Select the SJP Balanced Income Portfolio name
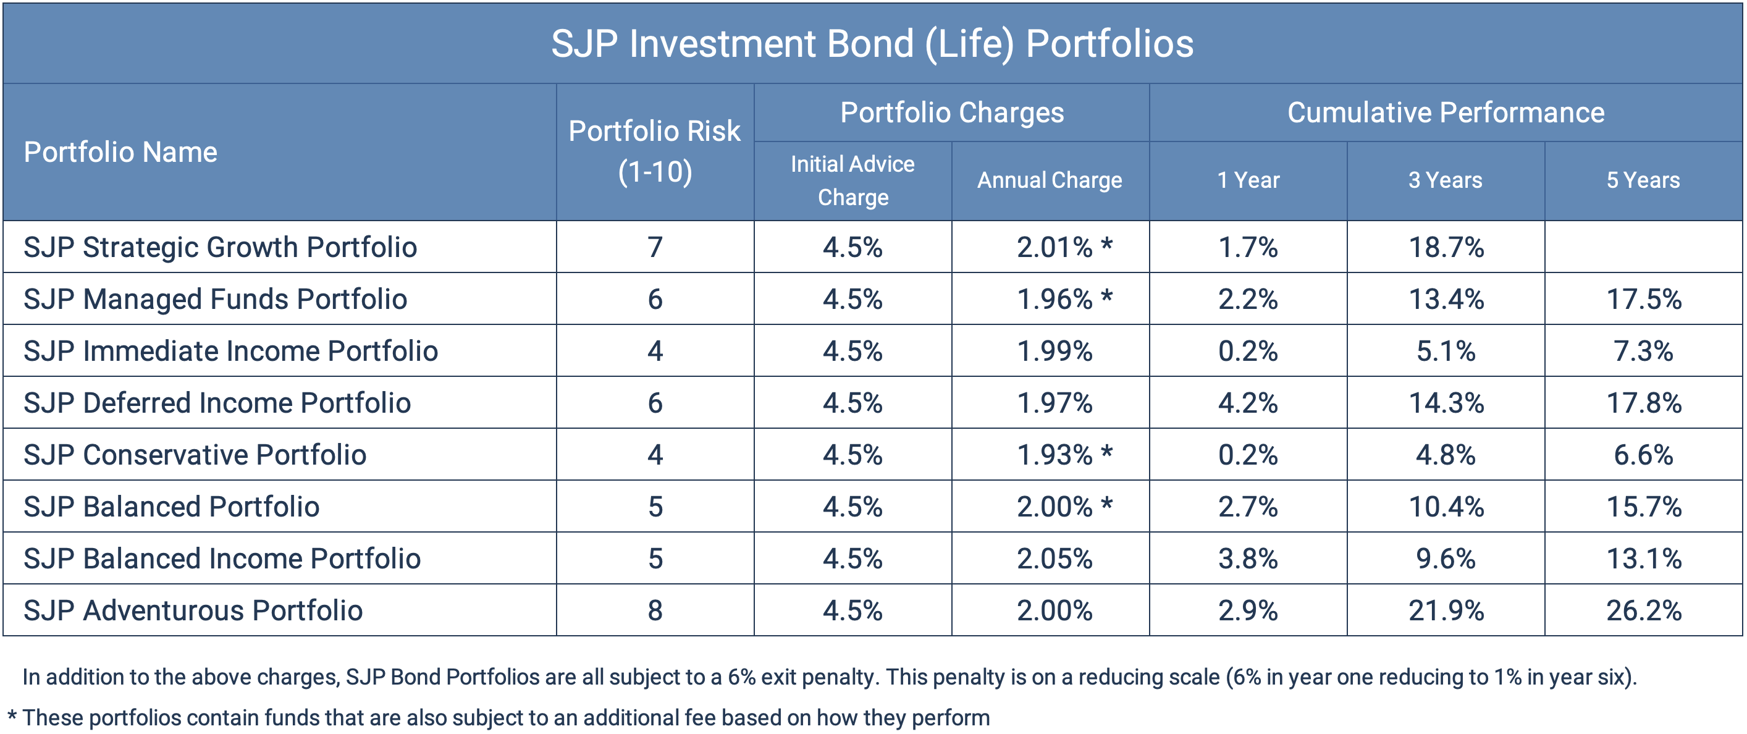 point(222,559)
